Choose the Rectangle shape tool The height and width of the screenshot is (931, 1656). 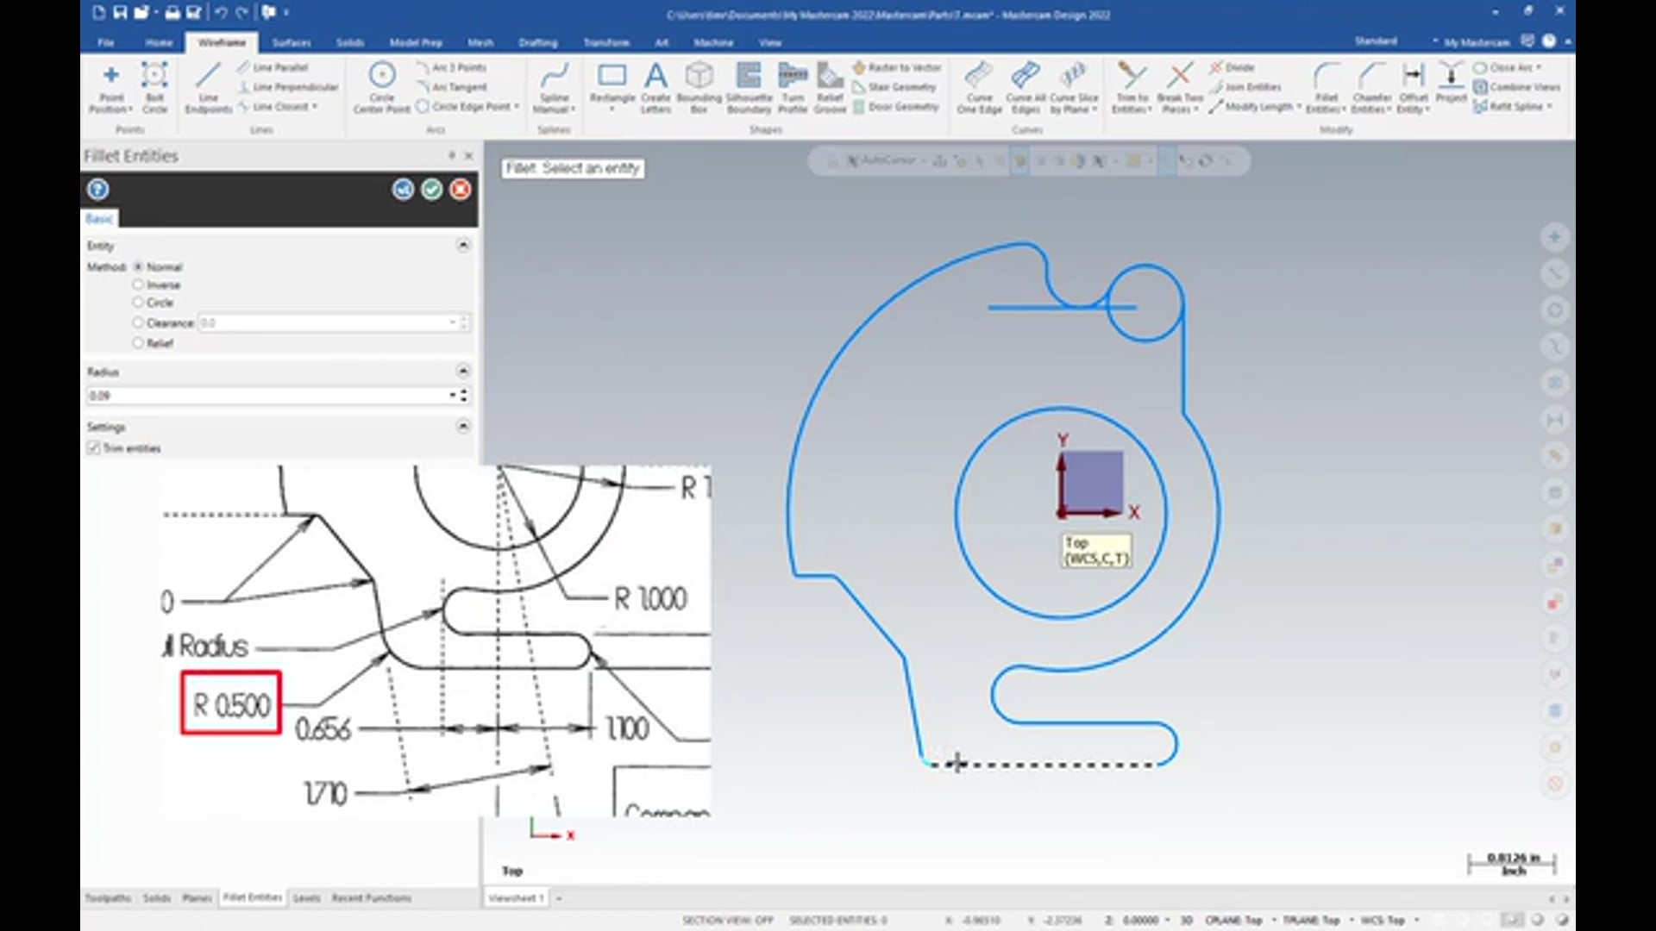pyautogui.click(x=612, y=87)
